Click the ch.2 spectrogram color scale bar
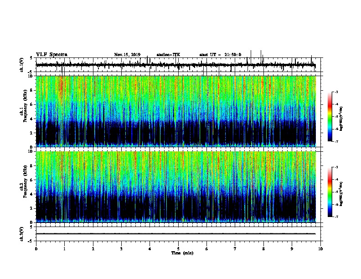The image size is (361, 279). click(330, 192)
